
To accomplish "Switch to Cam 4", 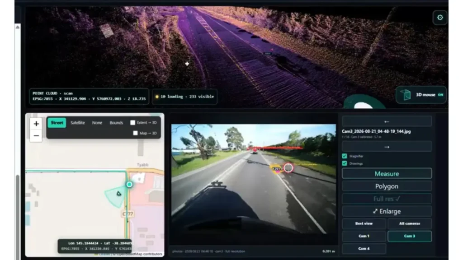I will tap(364, 249).
